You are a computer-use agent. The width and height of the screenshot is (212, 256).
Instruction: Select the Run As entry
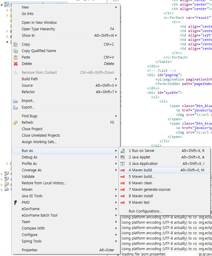coord(66,151)
